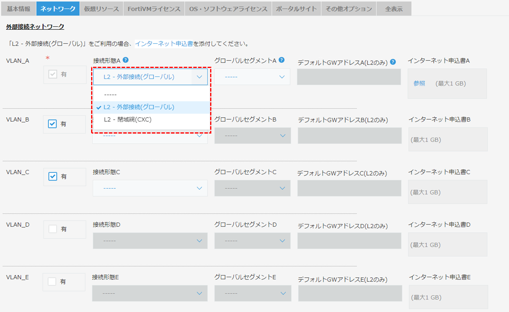Switch to the ネットワーク tab
Image resolution: width=509 pixels, height=312 pixels.
[x=58, y=9]
